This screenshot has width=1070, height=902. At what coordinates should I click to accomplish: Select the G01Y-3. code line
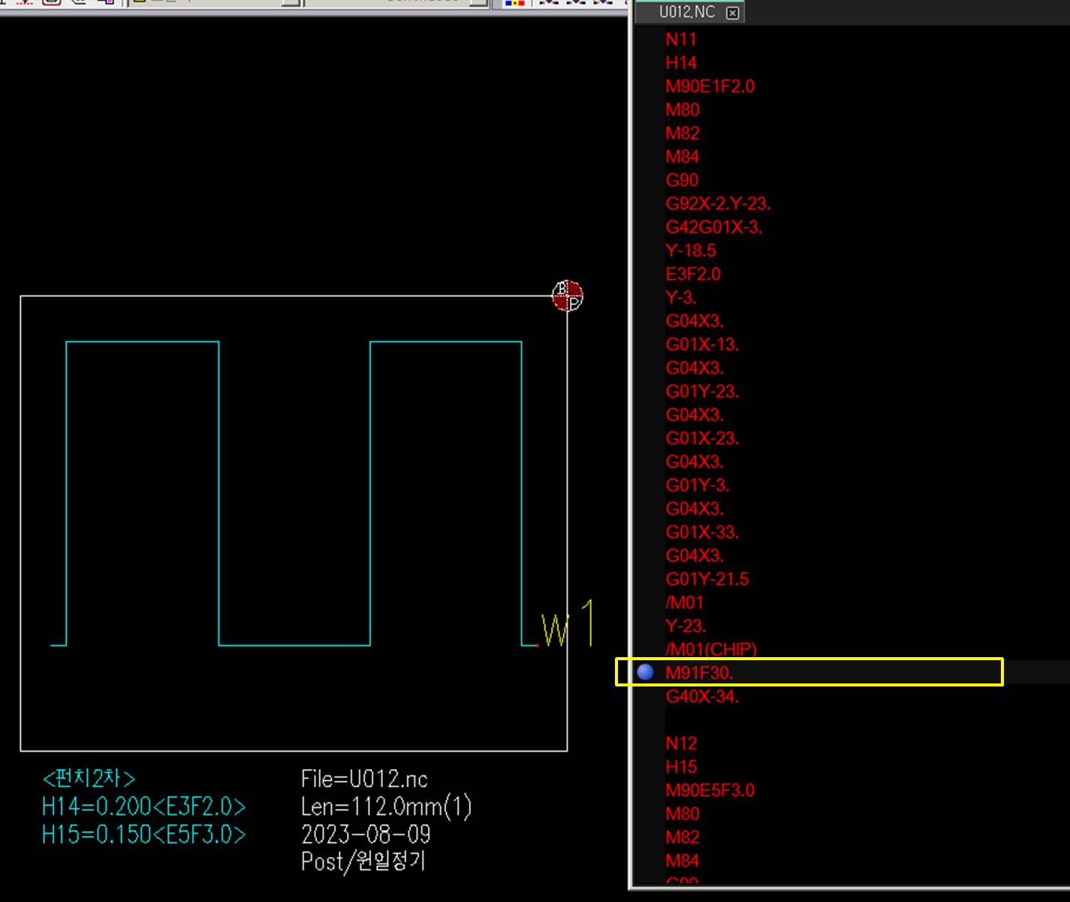[x=698, y=485]
